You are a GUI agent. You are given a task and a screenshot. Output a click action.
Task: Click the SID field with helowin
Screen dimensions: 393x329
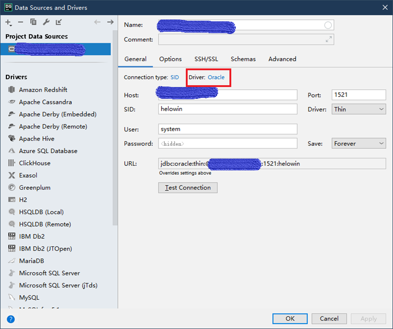click(x=228, y=109)
